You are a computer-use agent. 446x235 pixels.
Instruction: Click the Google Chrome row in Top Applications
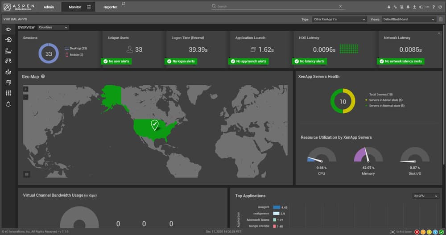coord(265,226)
